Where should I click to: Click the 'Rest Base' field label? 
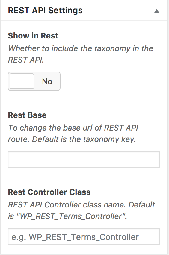coord(27,115)
